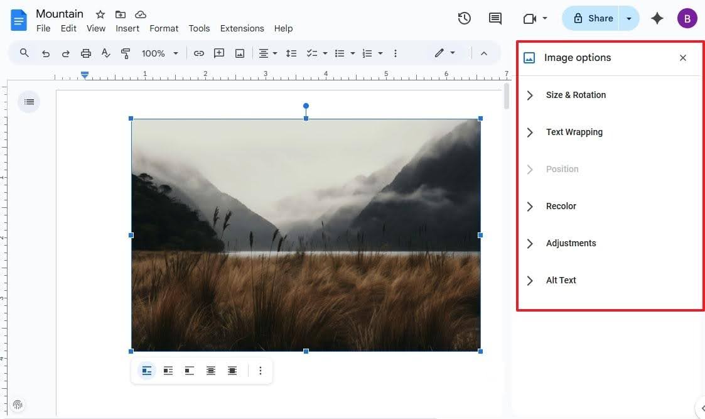The image size is (705, 419).
Task: Start a video call with camera icon
Action: [530, 18]
